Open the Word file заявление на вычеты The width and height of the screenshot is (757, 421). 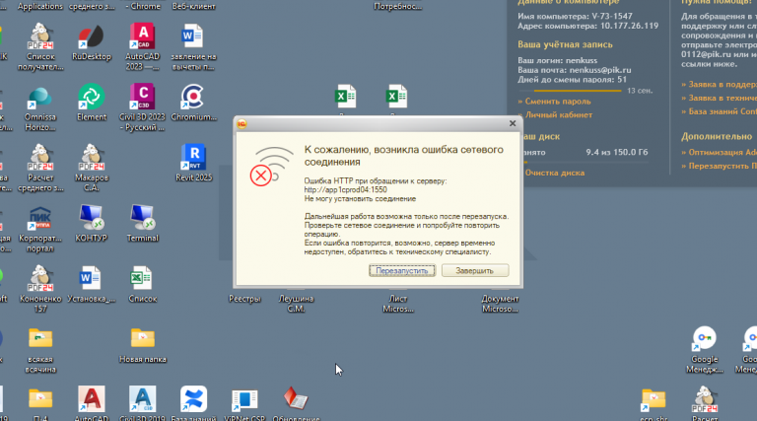coord(193,47)
